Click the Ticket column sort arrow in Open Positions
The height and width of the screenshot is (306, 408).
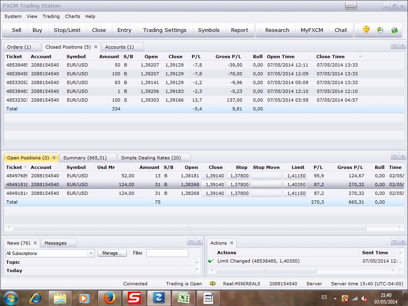click(25, 167)
